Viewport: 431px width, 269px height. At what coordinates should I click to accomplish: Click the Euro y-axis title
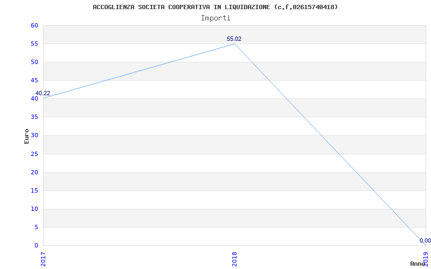[26, 137]
